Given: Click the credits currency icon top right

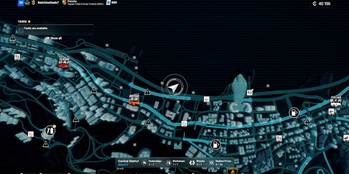Looking at the screenshot, I should 314,4.
